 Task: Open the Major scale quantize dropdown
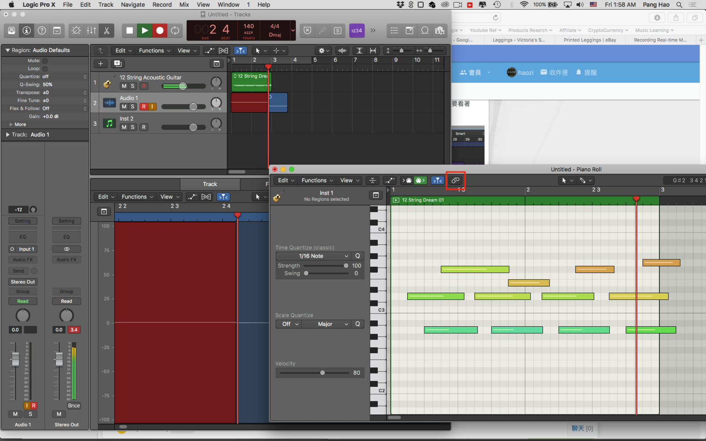(x=332, y=324)
